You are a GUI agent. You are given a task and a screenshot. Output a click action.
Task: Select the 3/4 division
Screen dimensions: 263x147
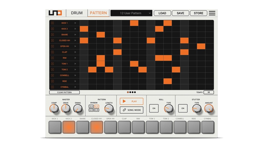coord(91,106)
